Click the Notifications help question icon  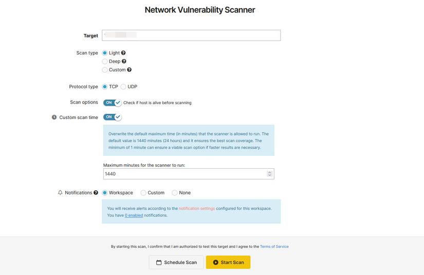click(x=96, y=193)
